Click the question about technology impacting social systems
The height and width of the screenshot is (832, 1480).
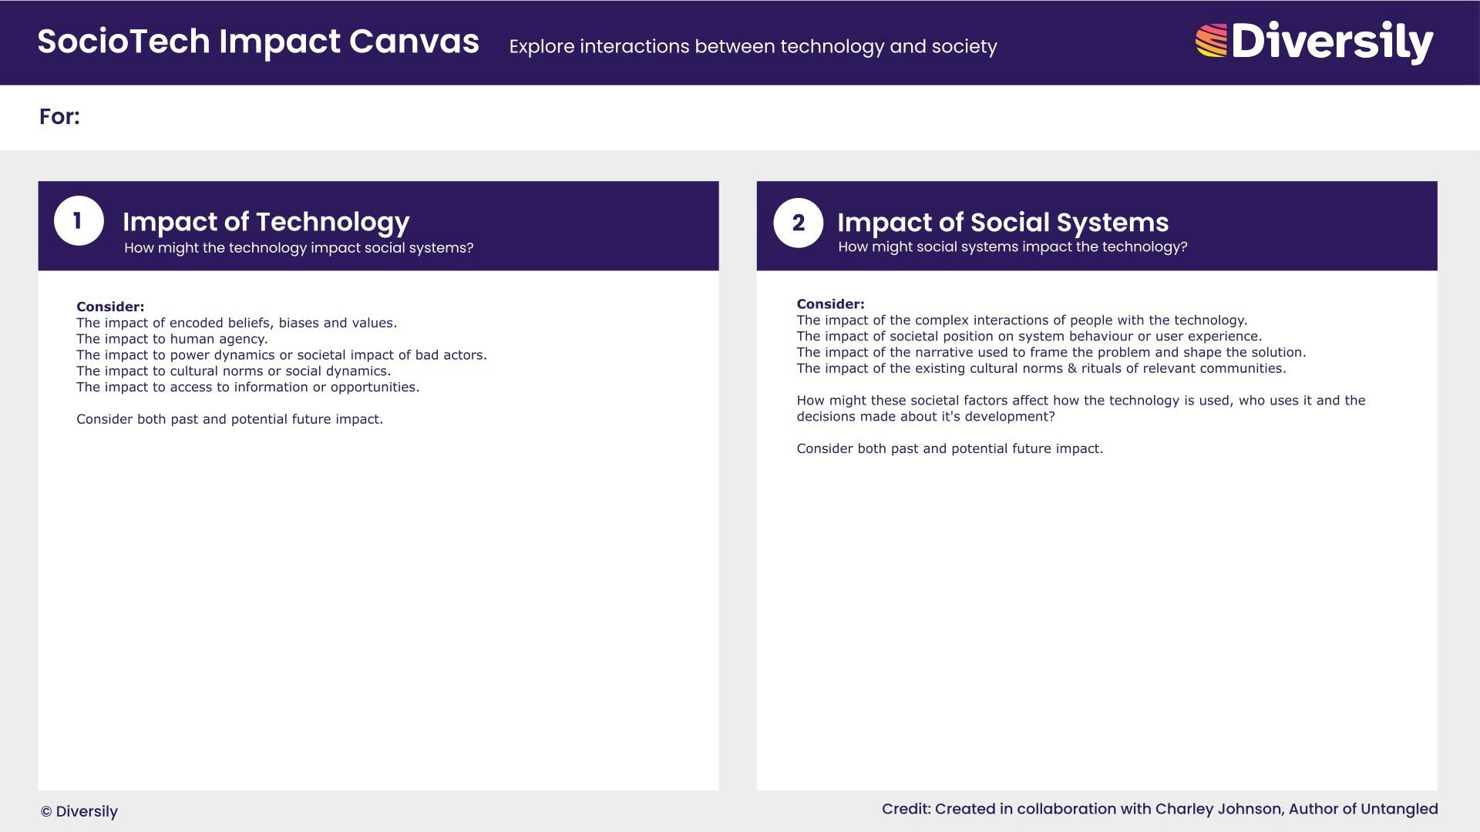298,248
